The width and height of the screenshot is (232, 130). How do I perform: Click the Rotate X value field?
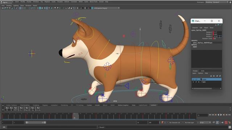[x=218, y=32]
